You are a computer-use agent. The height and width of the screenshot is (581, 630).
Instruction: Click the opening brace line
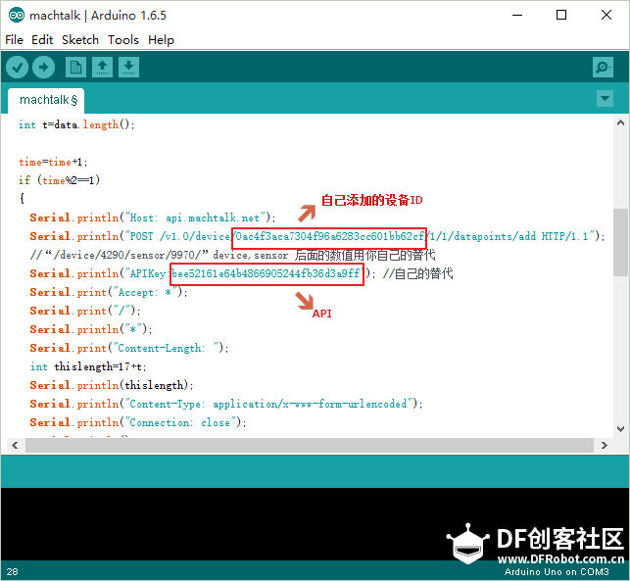point(22,199)
